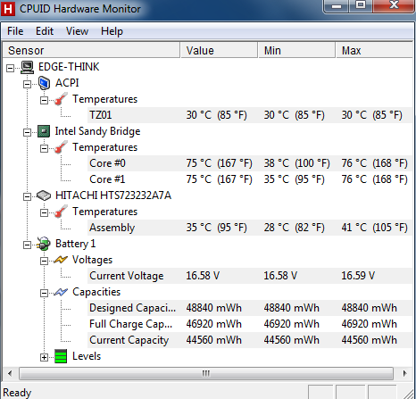
Task: Select the Voltages lightning bolt icon
Action: tap(61, 260)
